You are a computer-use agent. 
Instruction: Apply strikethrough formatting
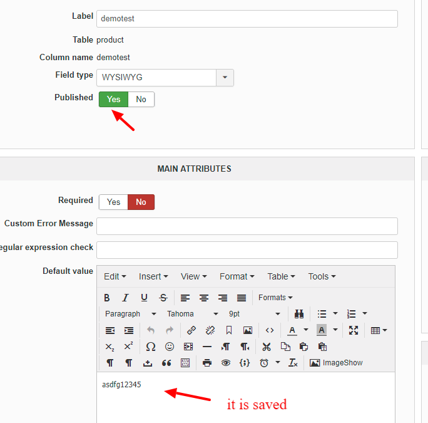point(163,298)
